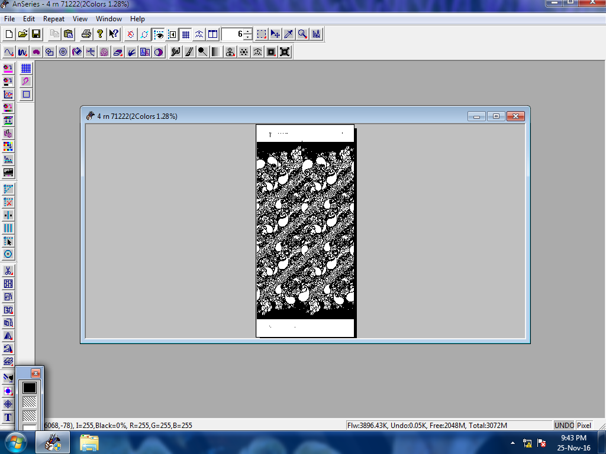Open the View menu
This screenshot has width=606, height=454.
coord(80,18)
